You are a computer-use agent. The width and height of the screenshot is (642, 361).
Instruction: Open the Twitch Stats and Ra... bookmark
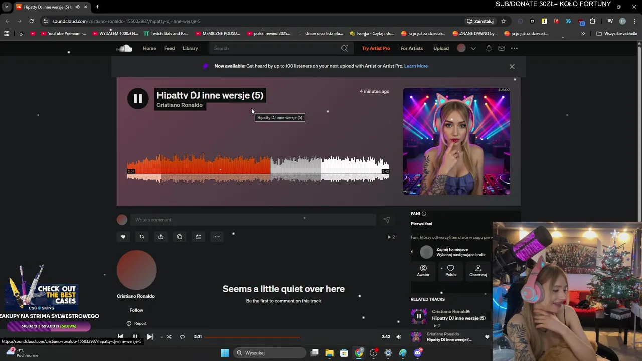[166, 34]
